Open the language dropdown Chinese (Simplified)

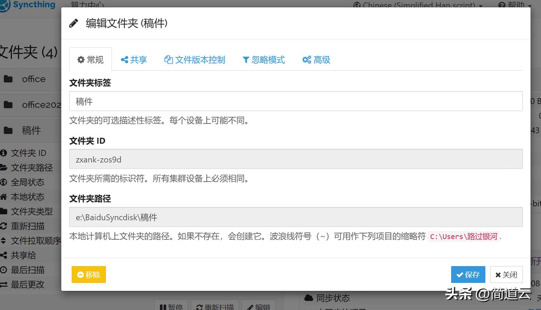tap(418, 5)
